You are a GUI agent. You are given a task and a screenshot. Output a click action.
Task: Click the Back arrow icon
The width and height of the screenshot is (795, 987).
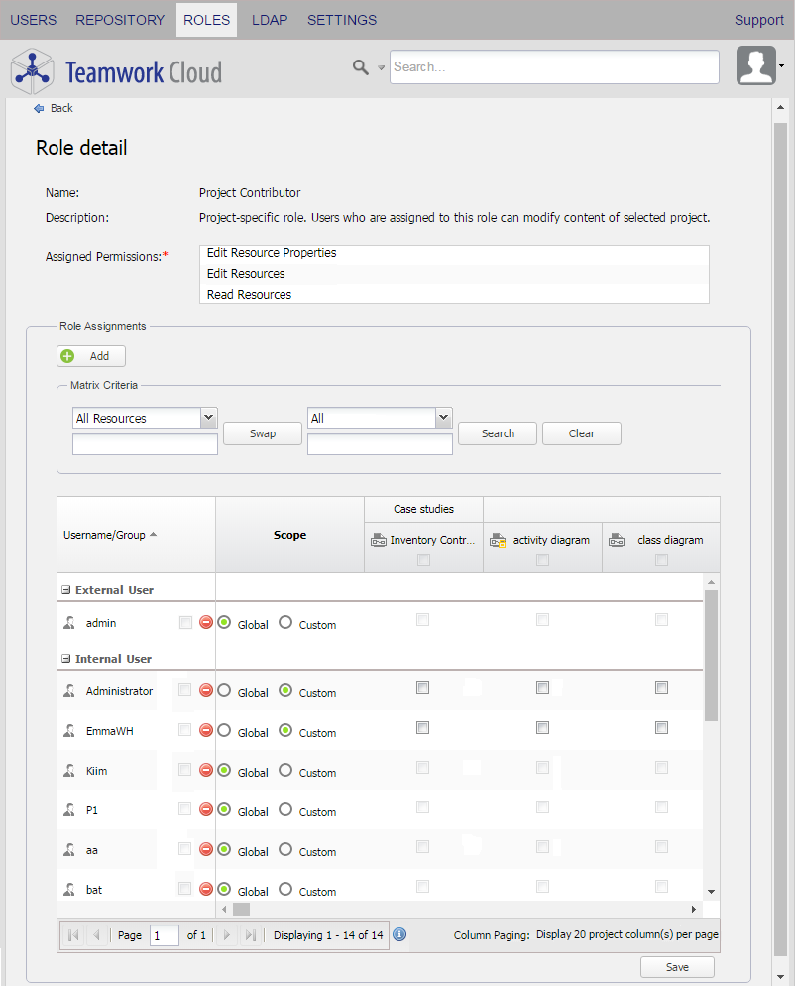click(39, 108)
